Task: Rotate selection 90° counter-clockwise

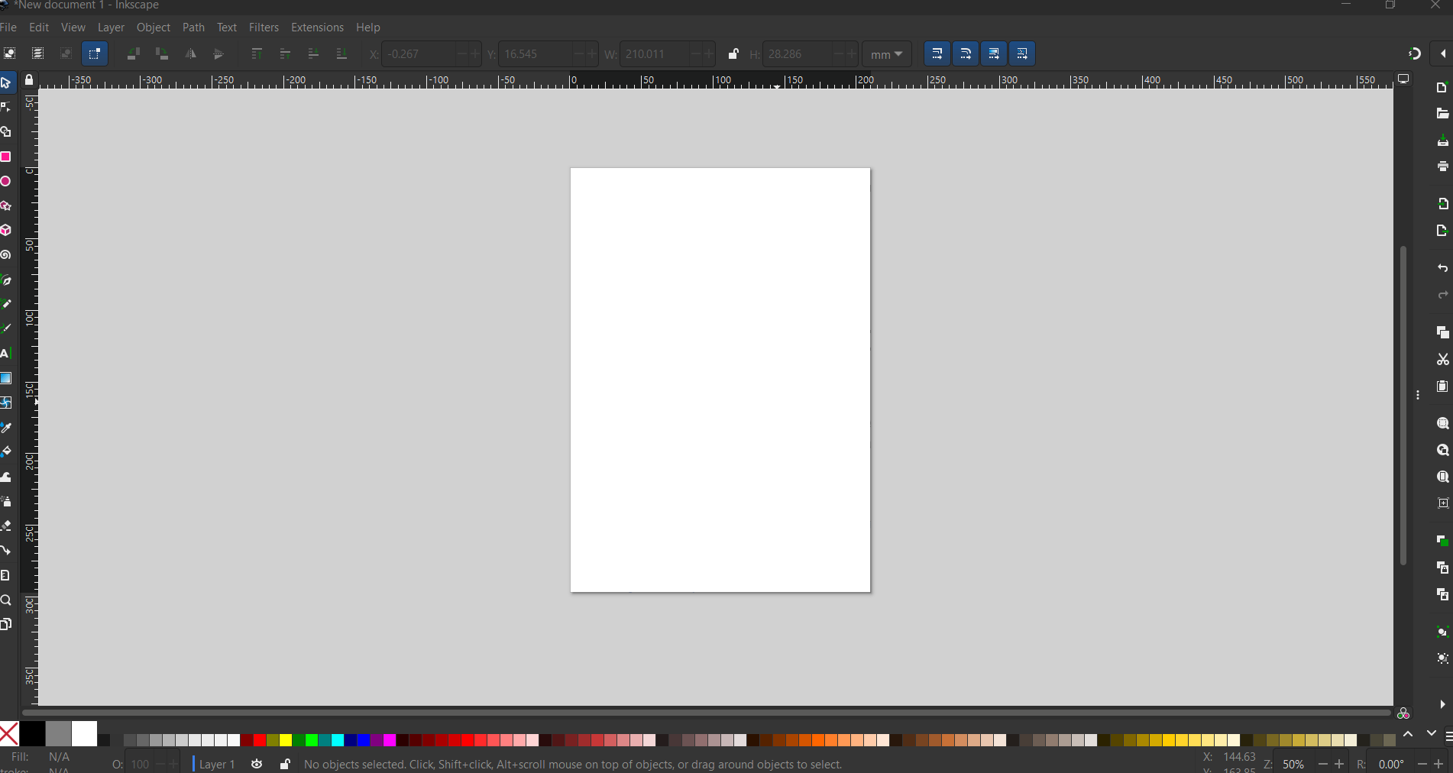Action: coord(133,53)
